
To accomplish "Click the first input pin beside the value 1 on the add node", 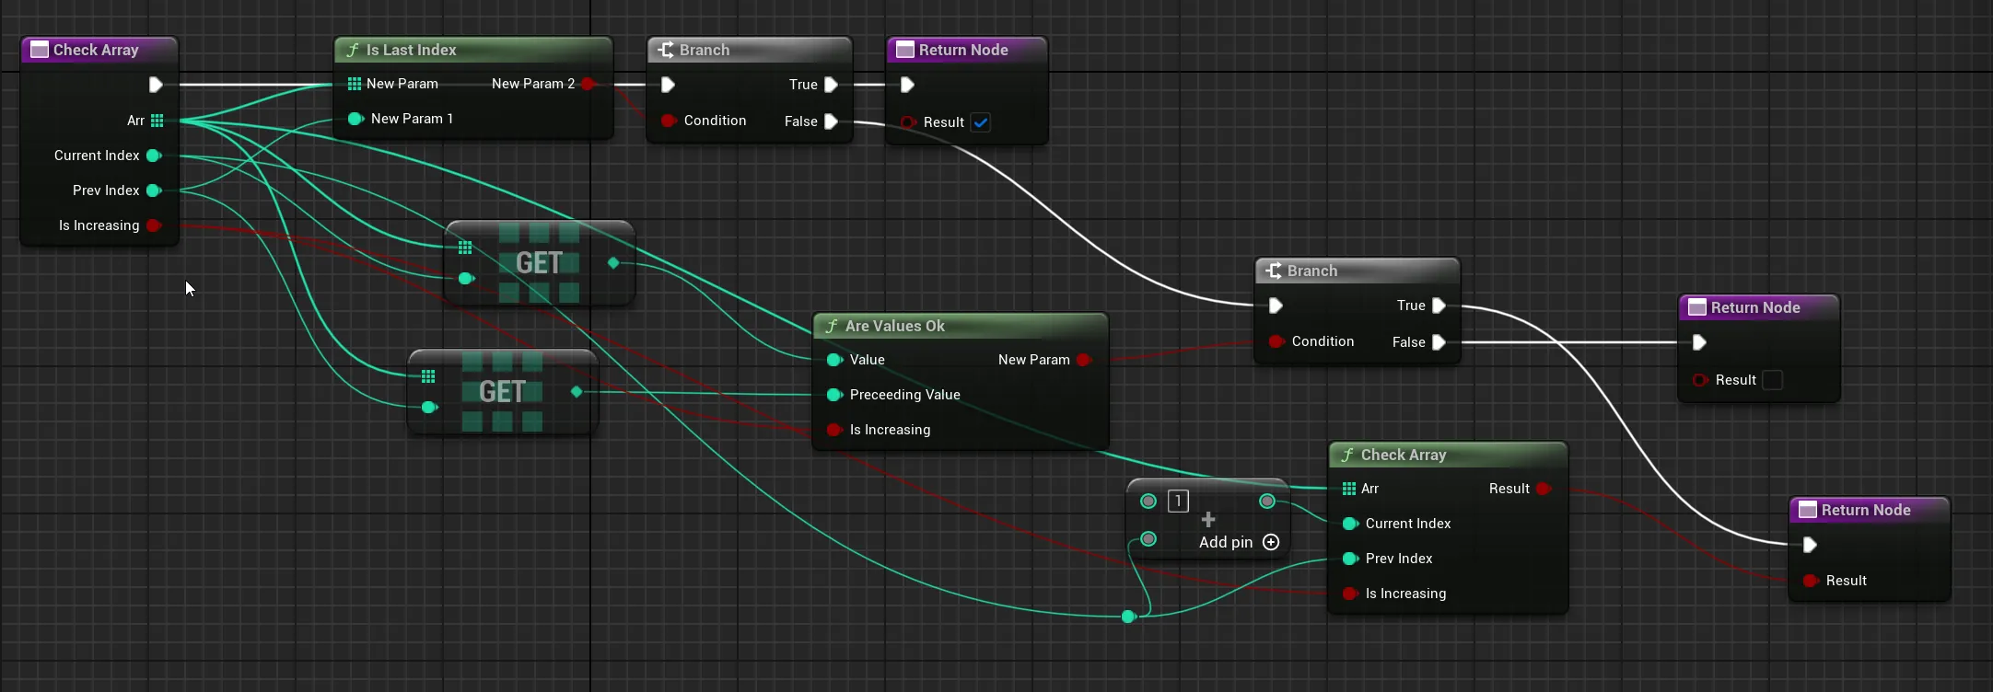I will click(1148, 502).
